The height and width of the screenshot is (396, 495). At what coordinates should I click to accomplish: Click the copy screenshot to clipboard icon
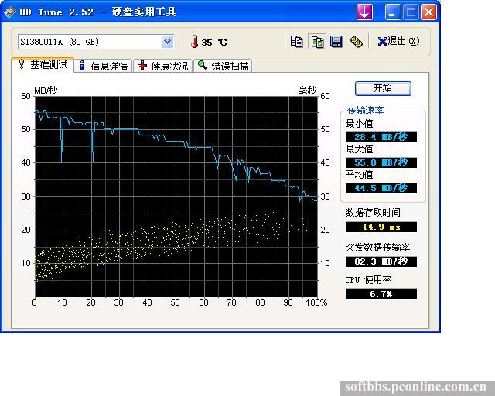click(317, 41)
